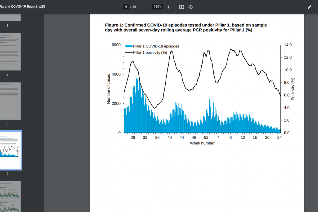Rotate the document counterclockwise
The width and height of the screenshot is (318, 212).
(190, 7)
